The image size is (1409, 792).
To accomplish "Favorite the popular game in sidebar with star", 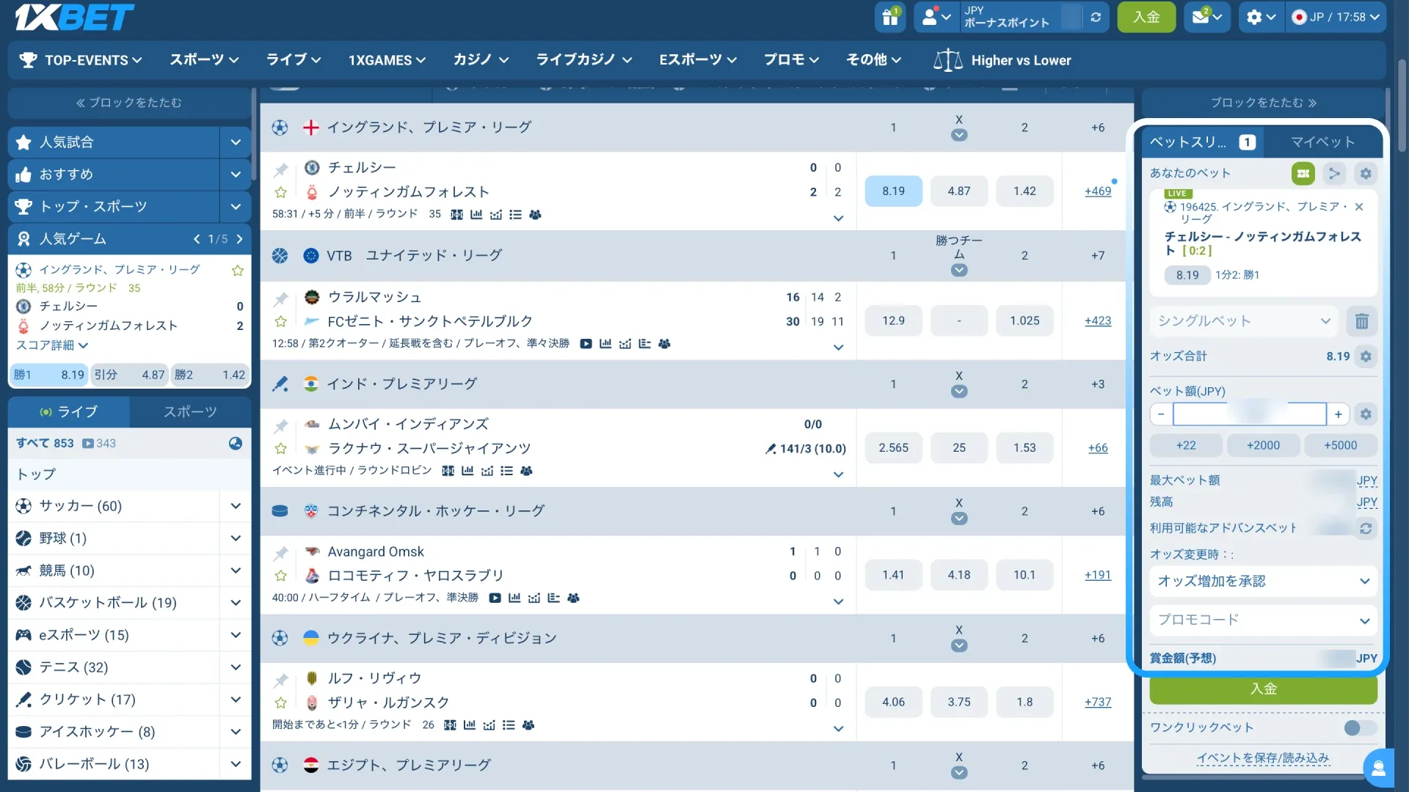I will tap(237, 270).
